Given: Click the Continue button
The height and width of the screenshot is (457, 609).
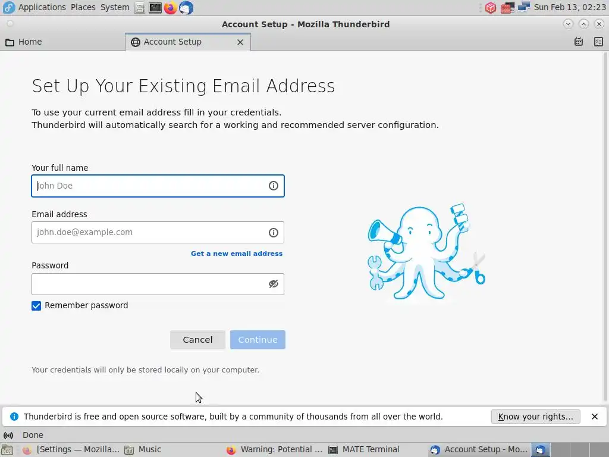Looking at the screenshot, I should tap(258, 340).
